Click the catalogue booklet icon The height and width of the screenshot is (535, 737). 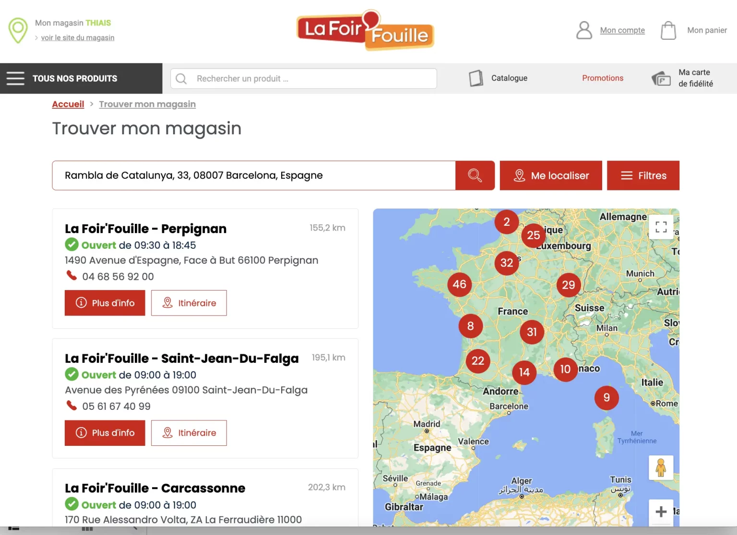[476, 78]
